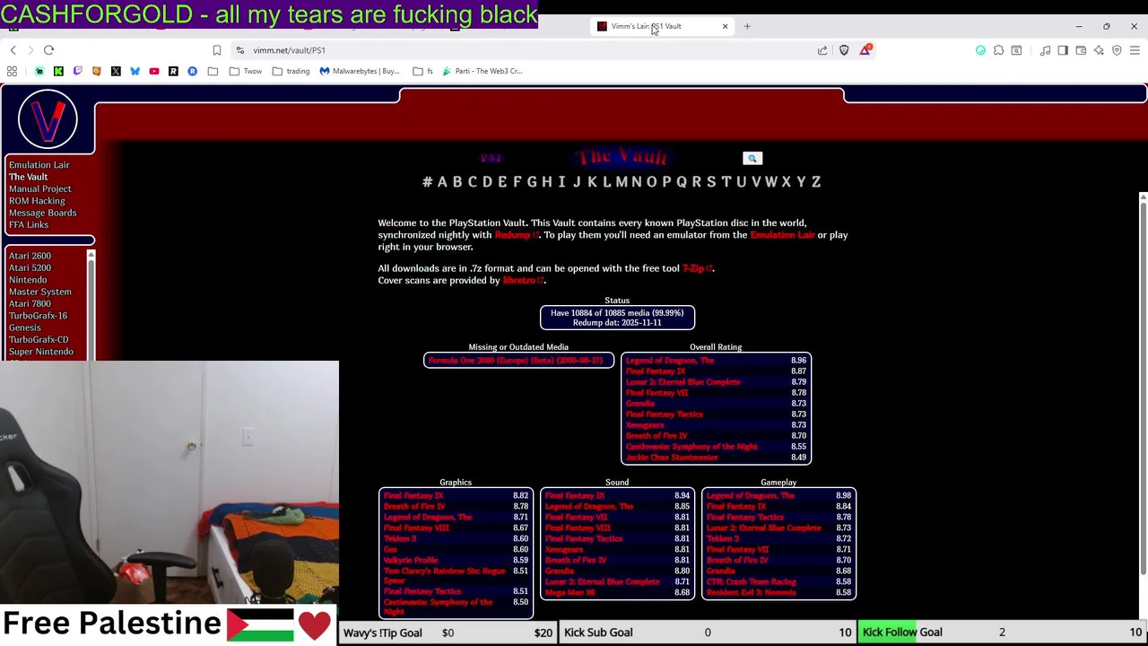Image resolution: width=1148 pixels, height=646 pixels.
Task: Open FFA Links in sidebar
Action: click(x=29, y=224)
